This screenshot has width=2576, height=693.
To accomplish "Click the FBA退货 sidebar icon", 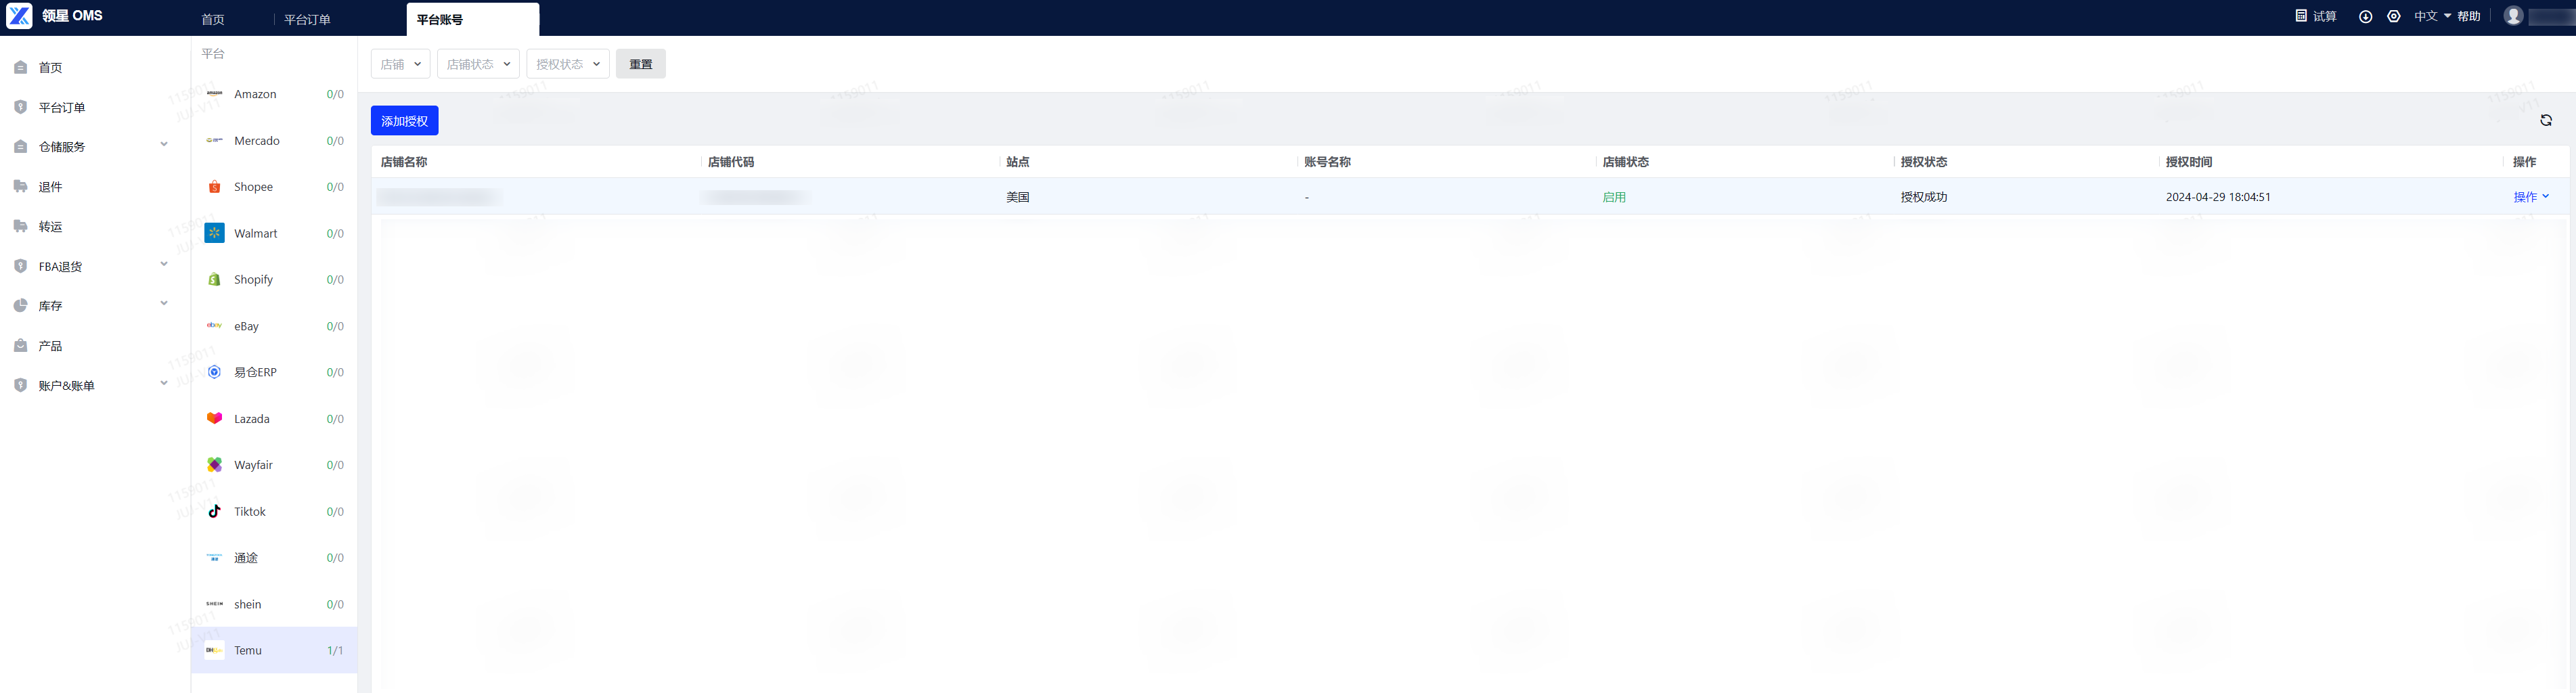I will click(20, 266).
